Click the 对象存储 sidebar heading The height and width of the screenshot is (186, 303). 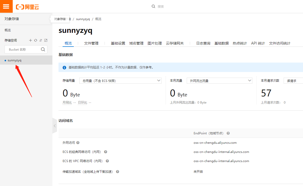pos(12,19)
